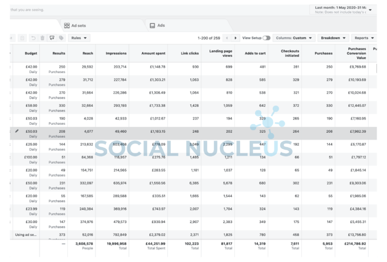Open the Rules dropdown
Screen dimensions: 387x262
[x=78, y=38]
